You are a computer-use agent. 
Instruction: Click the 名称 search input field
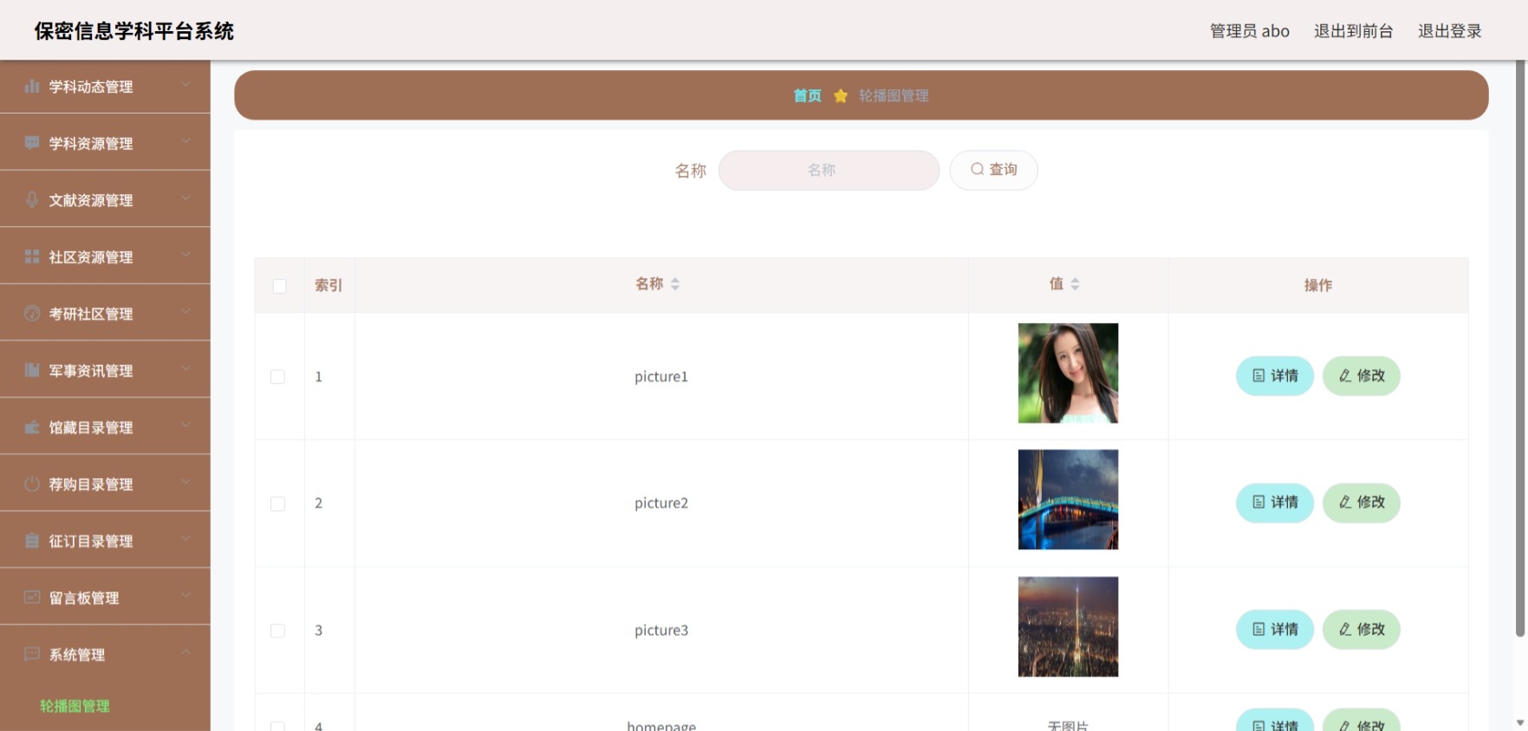pyautogui.click(x=829, y=170)
